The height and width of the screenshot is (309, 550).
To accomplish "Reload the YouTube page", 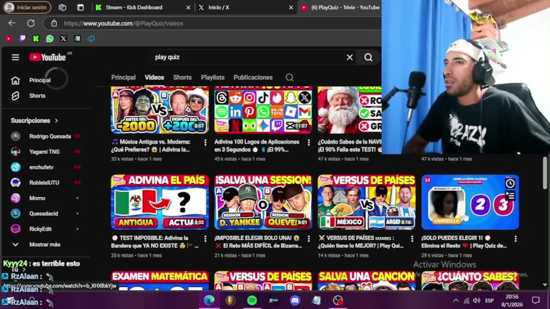I will (x=31, y=23).
